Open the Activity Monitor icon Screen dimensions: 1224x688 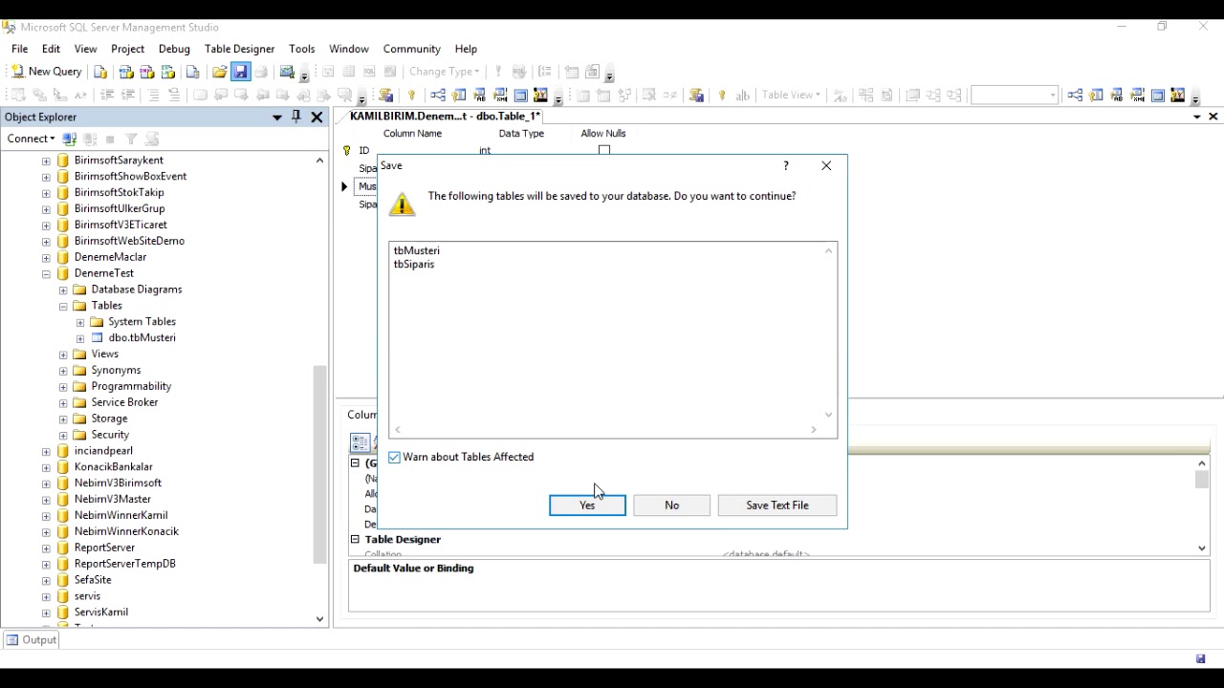pyautogui.click(x=286, y=72)
